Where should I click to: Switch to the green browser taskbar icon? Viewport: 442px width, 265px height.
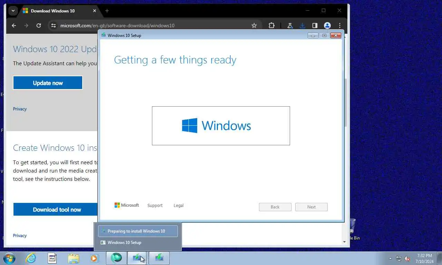(x=116, y=258)
